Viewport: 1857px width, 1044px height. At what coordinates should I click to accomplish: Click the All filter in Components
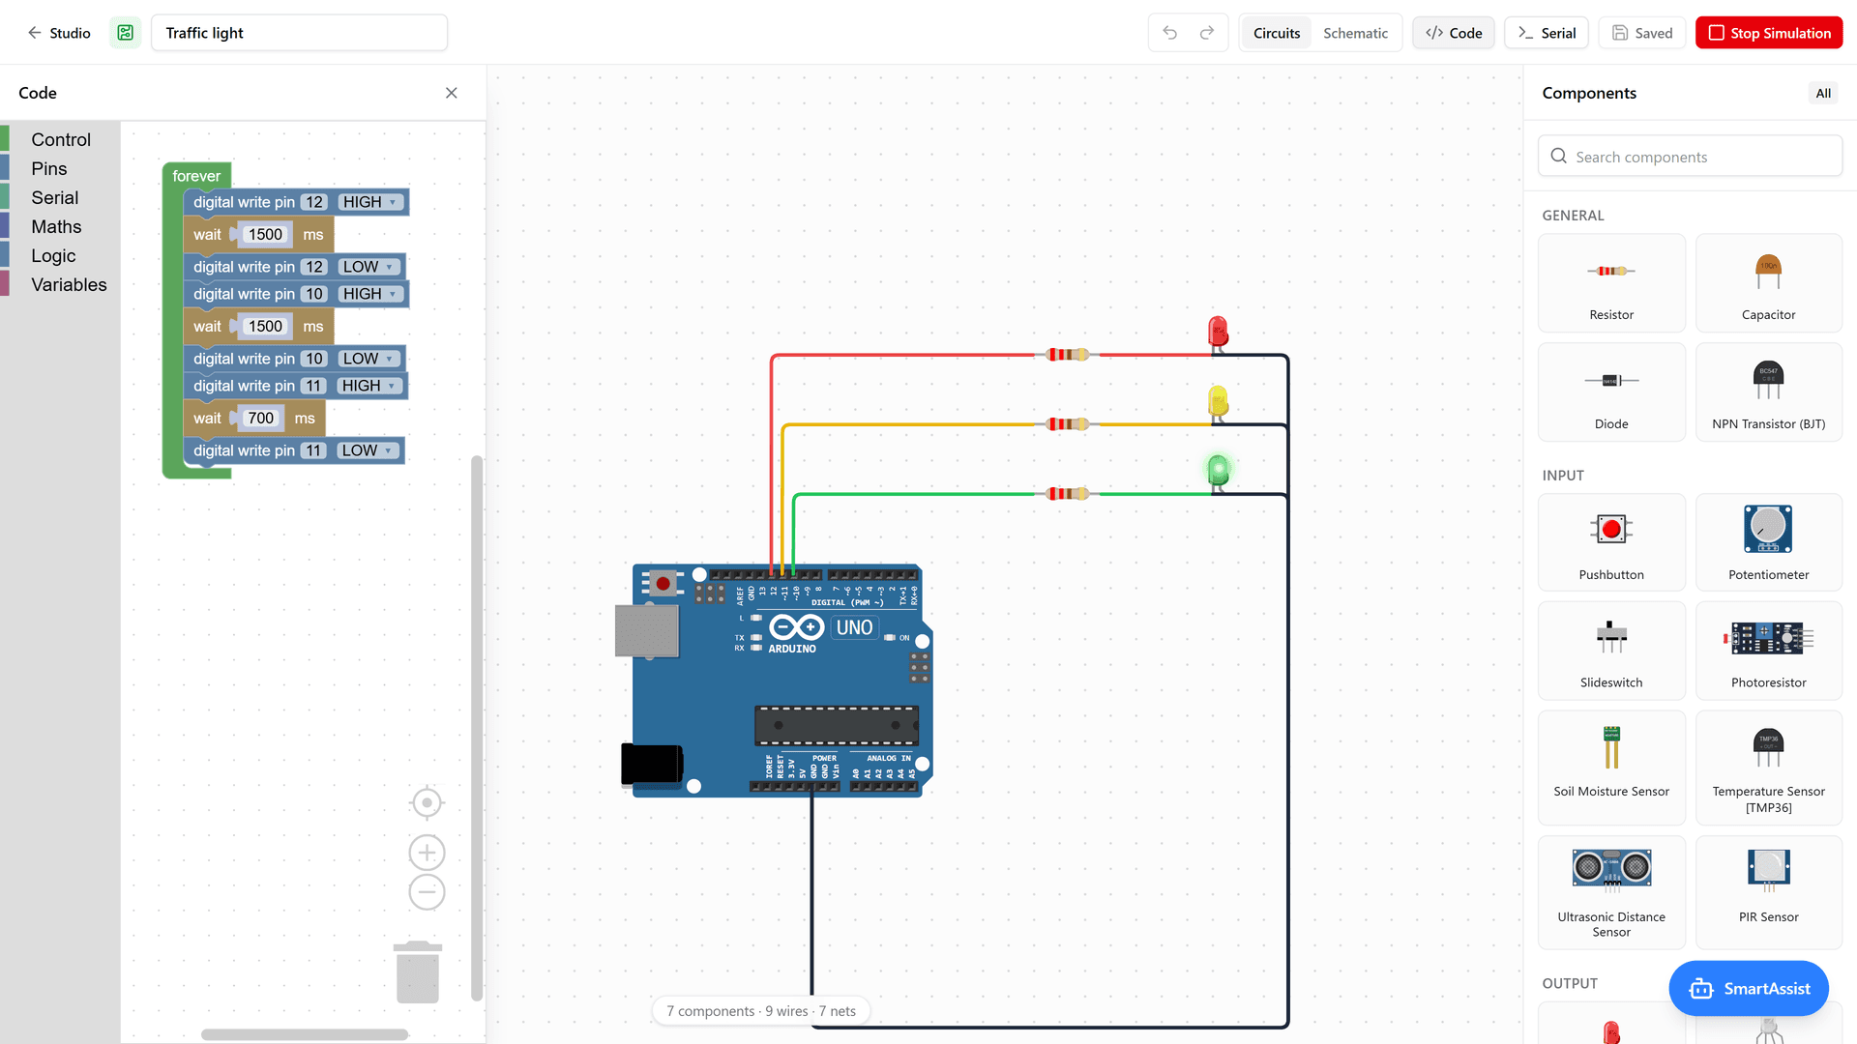point(1823,94)
